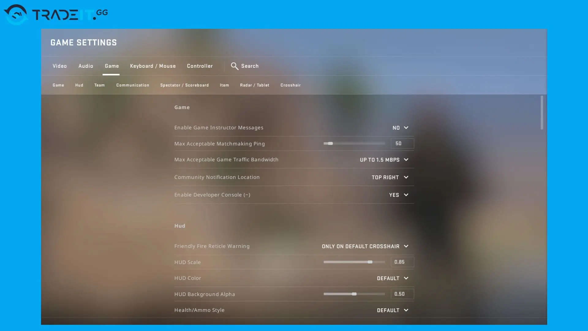Open Max Acceptable Game Traffic Bandwidth dropdown
Viewport: 588px width, 331px height.
point(384,160)
